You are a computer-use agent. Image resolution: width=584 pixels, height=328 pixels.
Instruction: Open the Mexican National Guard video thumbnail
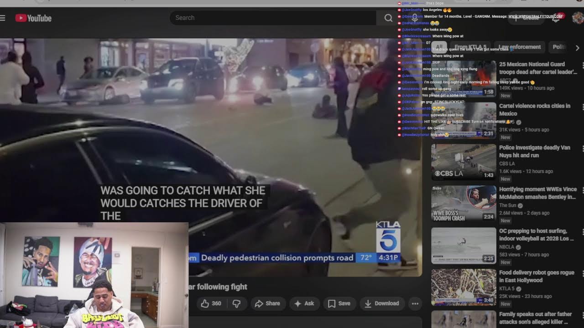[x=464, y=78]
